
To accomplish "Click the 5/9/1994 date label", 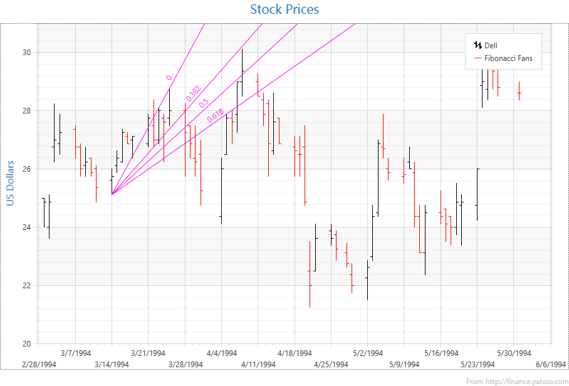I will tap(404, 364).
